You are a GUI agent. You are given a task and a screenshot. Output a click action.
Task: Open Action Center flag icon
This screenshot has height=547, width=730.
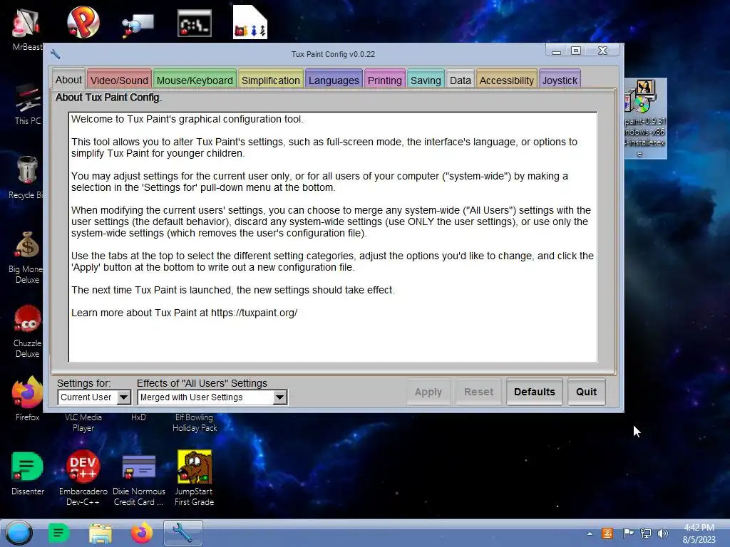[627, 533]
